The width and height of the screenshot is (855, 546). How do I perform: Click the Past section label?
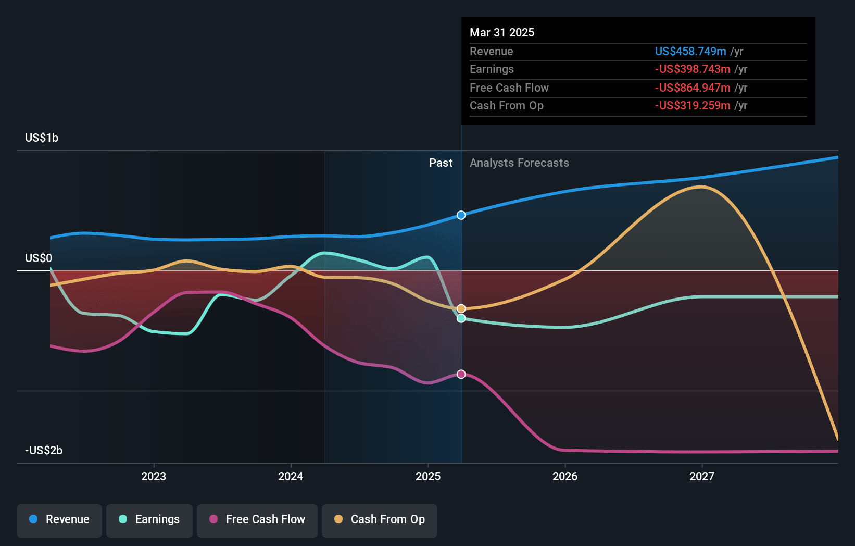[441, 163]
